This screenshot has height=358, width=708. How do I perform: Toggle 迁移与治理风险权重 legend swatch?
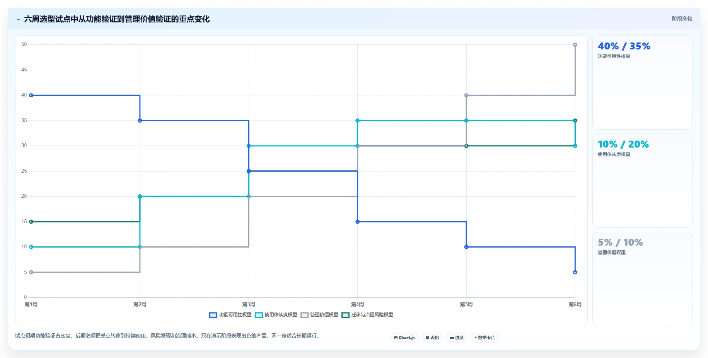(x=345, y=315)
